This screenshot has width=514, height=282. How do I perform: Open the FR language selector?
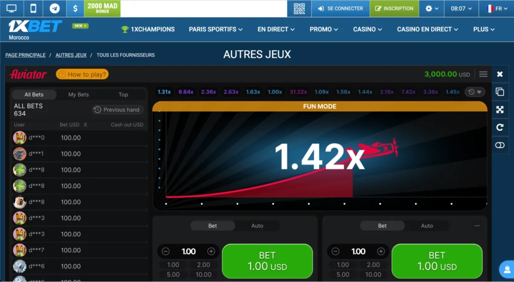point(496,9)
